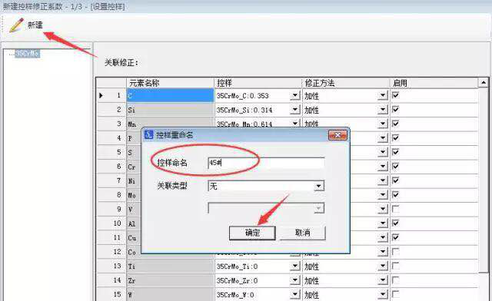Close the 控样重命名 dialog
Screen dimensions: 492x301
[x=337, y=135]
